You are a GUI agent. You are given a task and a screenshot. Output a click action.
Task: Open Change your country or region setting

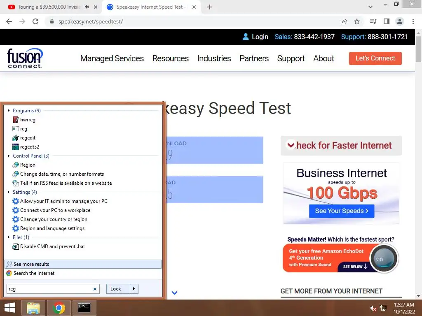[50, 219]
